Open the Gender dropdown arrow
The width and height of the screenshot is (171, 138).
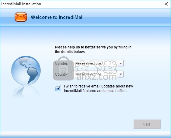click(x=121, y=63)
